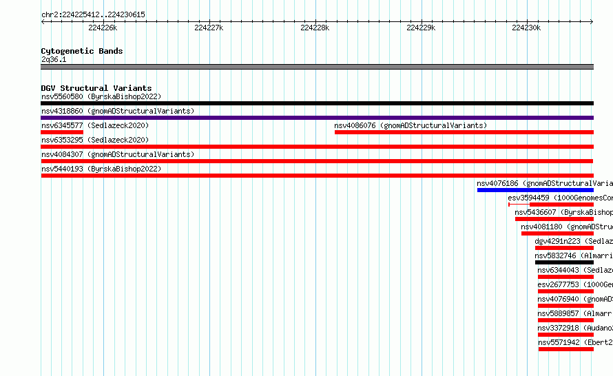Select the 2q36.1 band label

point(54,59)
